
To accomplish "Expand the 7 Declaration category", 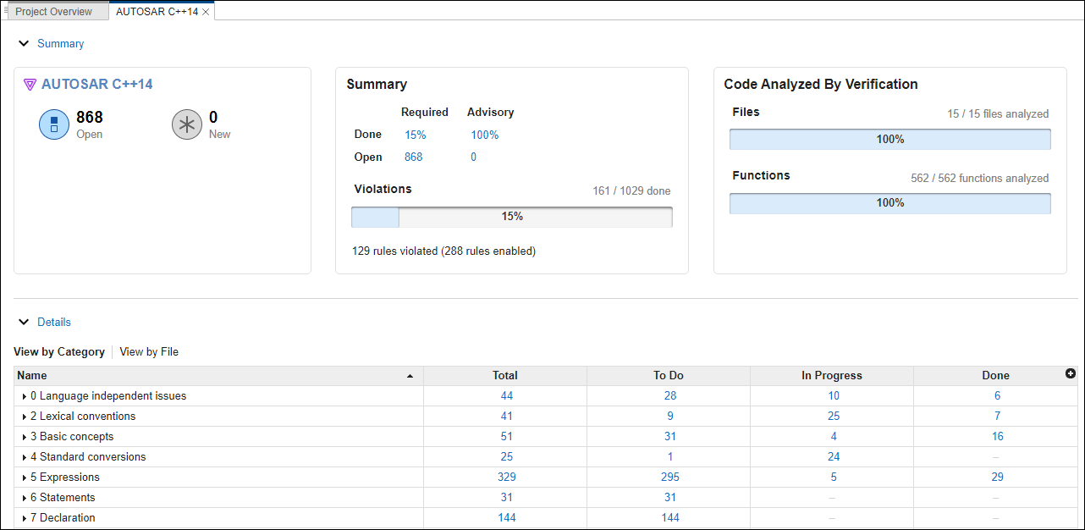I will tap(25, 518).
